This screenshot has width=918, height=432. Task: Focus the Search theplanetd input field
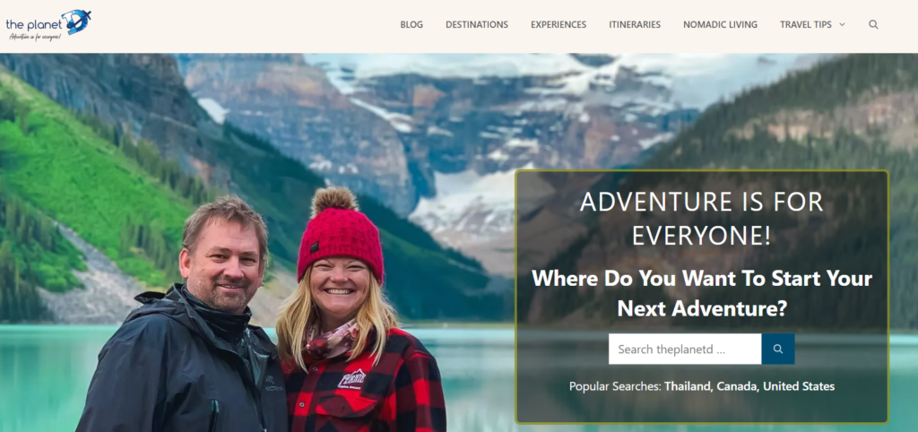[685, 349]
